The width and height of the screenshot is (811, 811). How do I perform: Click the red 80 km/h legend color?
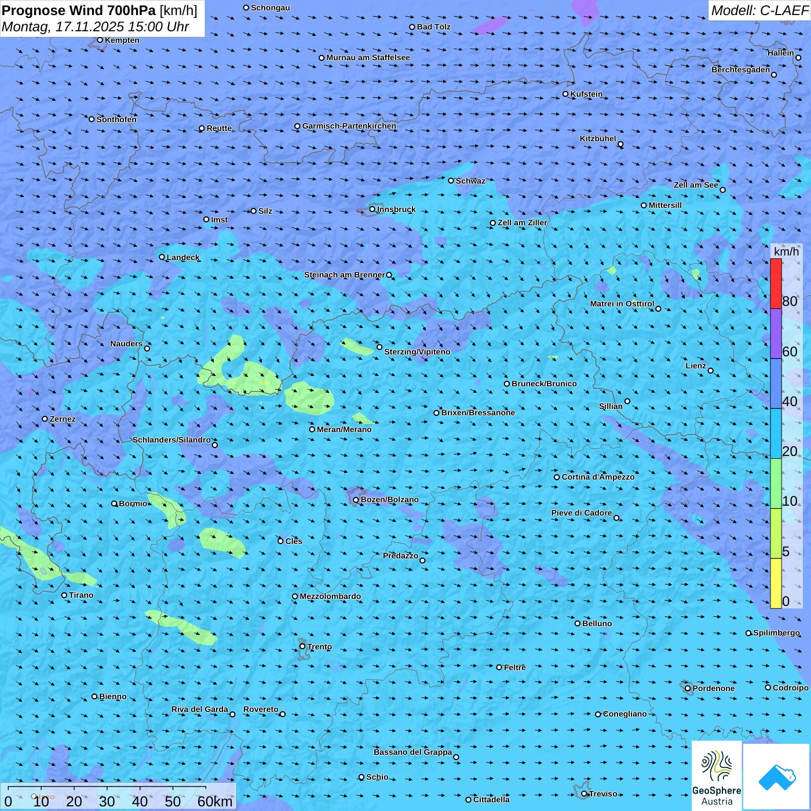776,283
